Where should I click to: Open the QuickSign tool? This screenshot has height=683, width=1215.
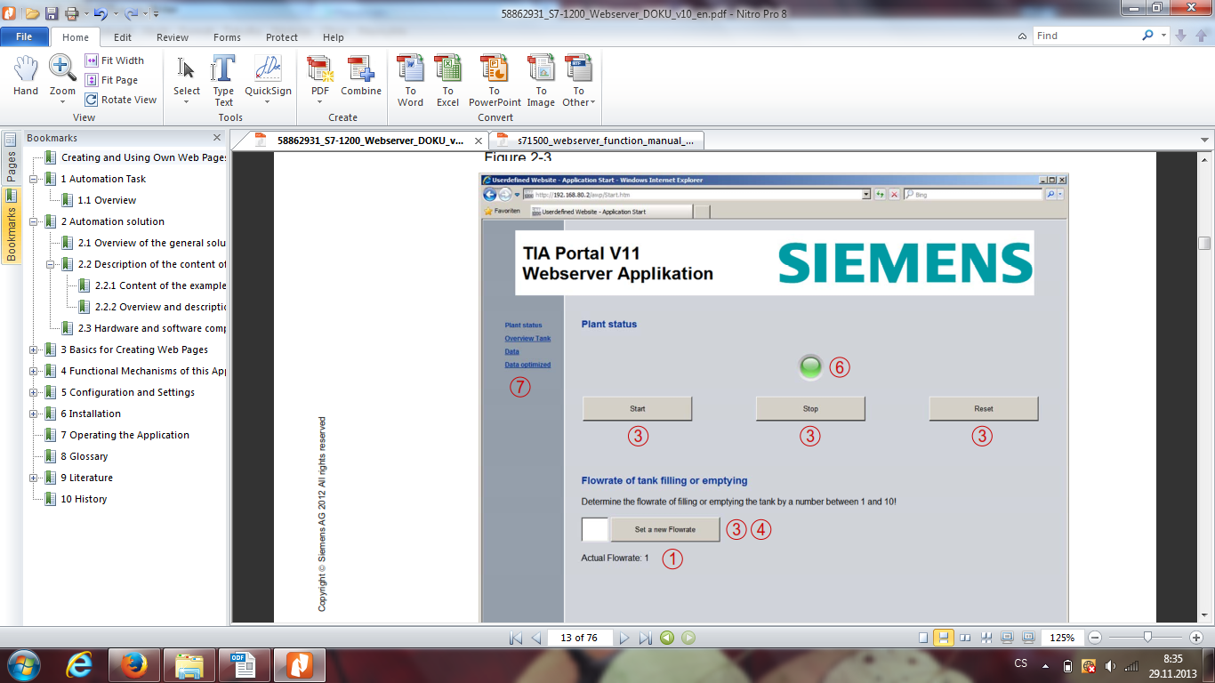[x=268, y=78]
